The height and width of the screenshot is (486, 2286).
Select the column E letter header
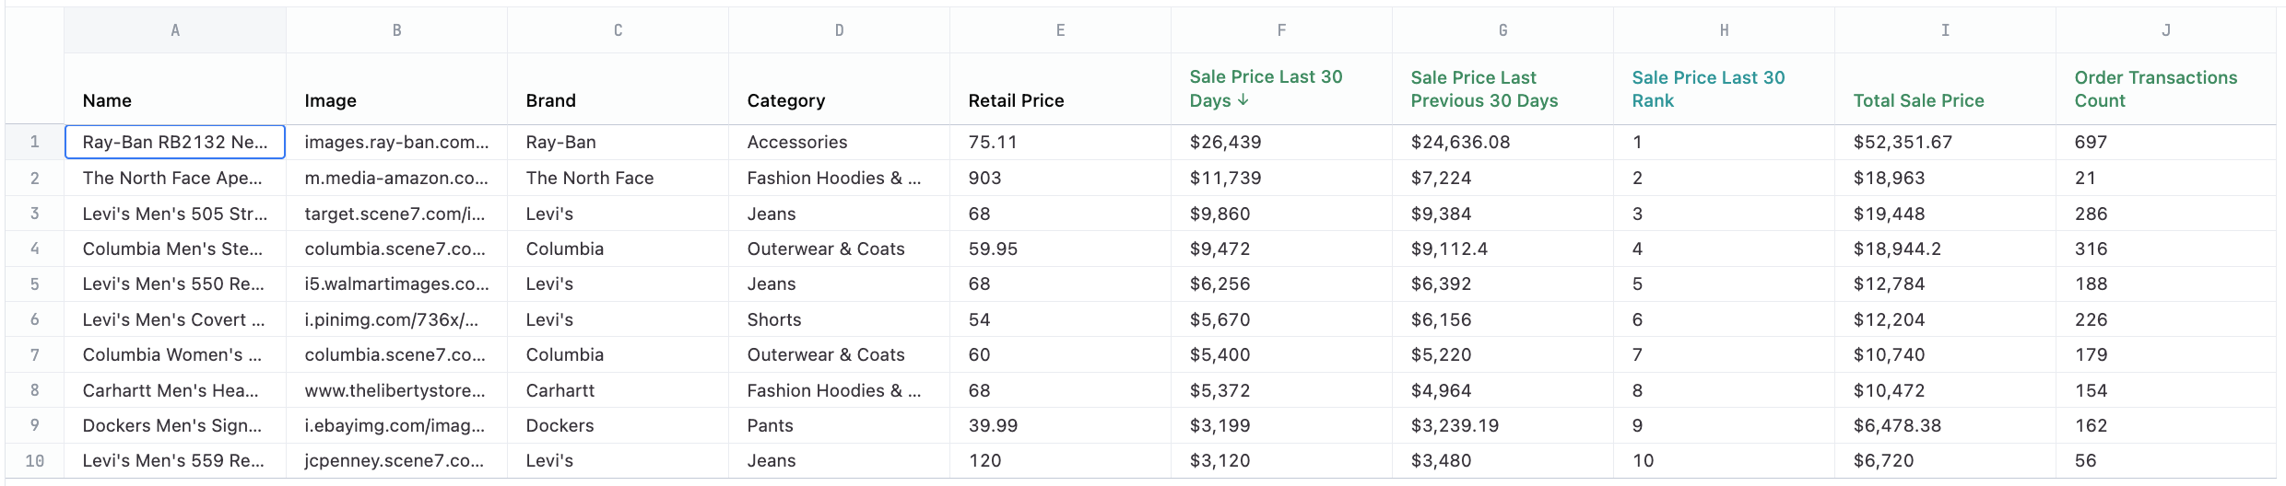click(1060, 30)
